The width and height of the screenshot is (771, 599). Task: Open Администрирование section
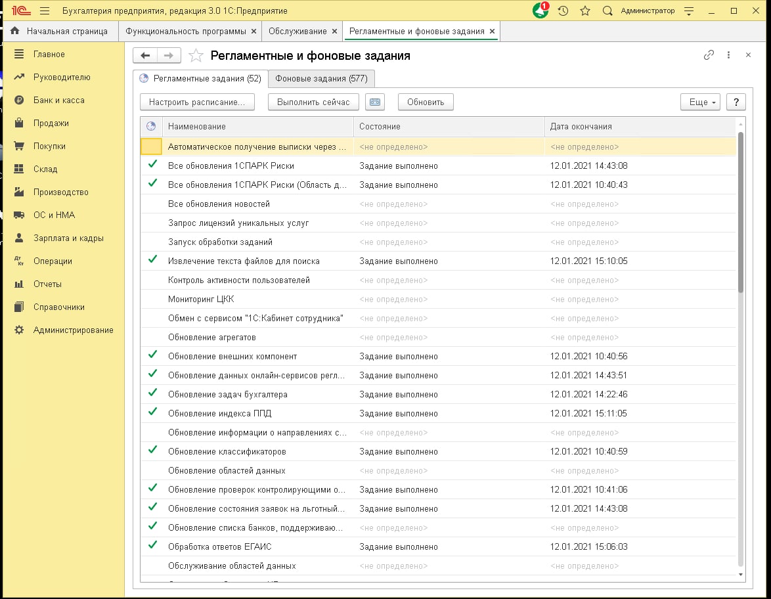[x=74, y=330]
